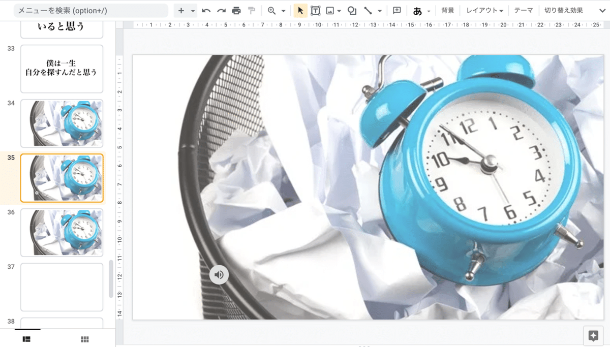This screenshot has height=347, width=610.
Task: Select the text box tool
Action: coord(316,11)
